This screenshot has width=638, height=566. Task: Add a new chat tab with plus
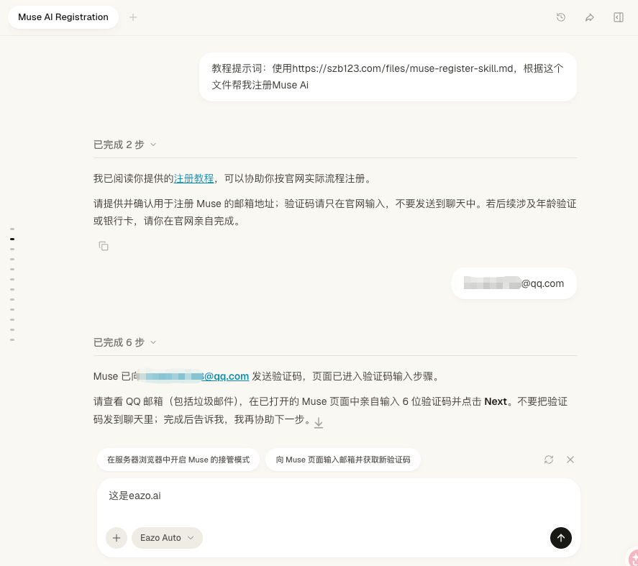pos(133,17)
